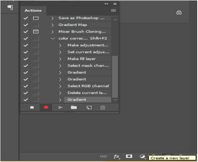198x162 pixels.
Task: Stop playing or recording the action
Action: point(32,108)
